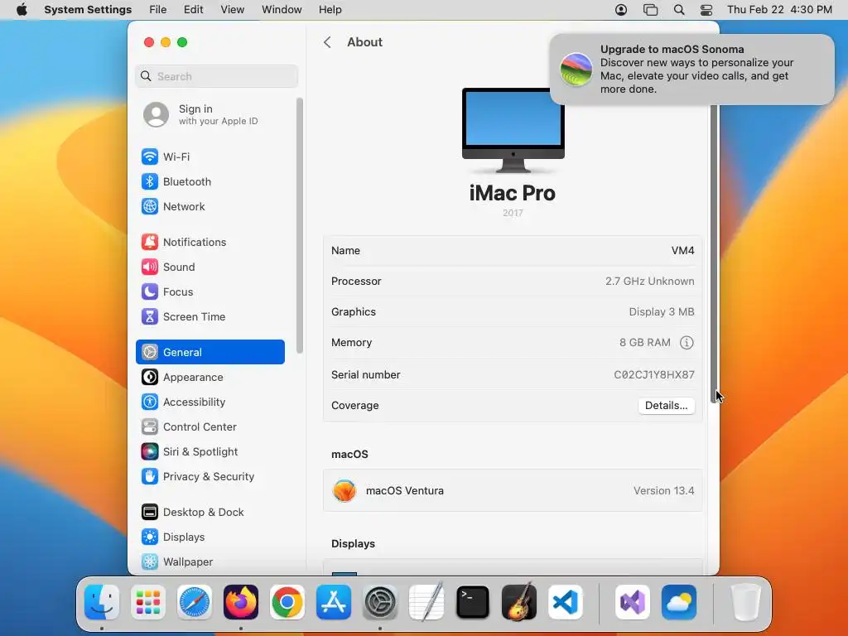Viewport: 848px width, 636px height.
Task: Open the App Store in Dock
Action: pyautogui.click(x=334, y=602)
